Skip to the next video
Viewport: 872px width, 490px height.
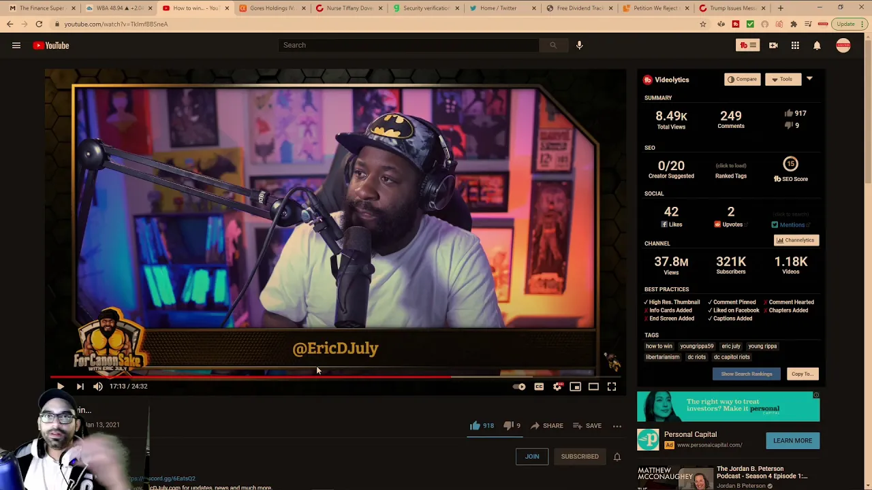click(x=80, y=386)
